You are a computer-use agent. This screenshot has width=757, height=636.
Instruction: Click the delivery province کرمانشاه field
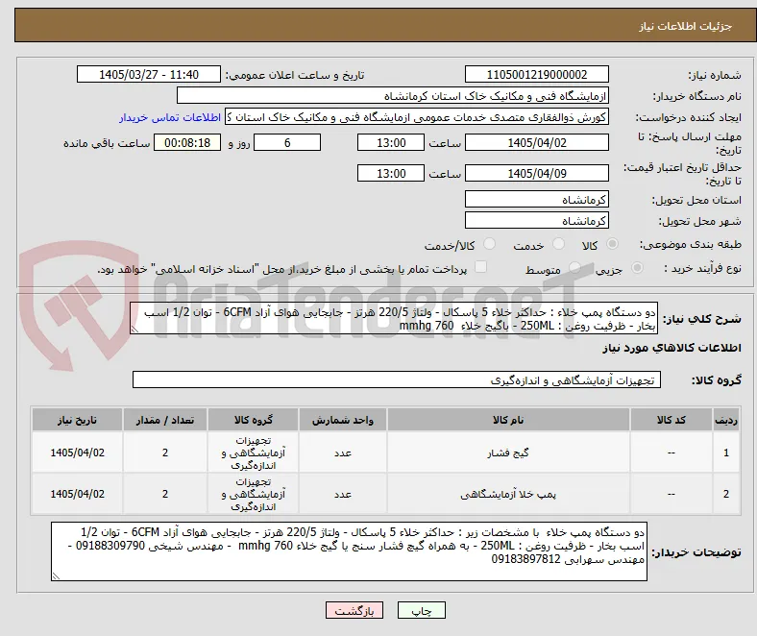coord(536,199)
